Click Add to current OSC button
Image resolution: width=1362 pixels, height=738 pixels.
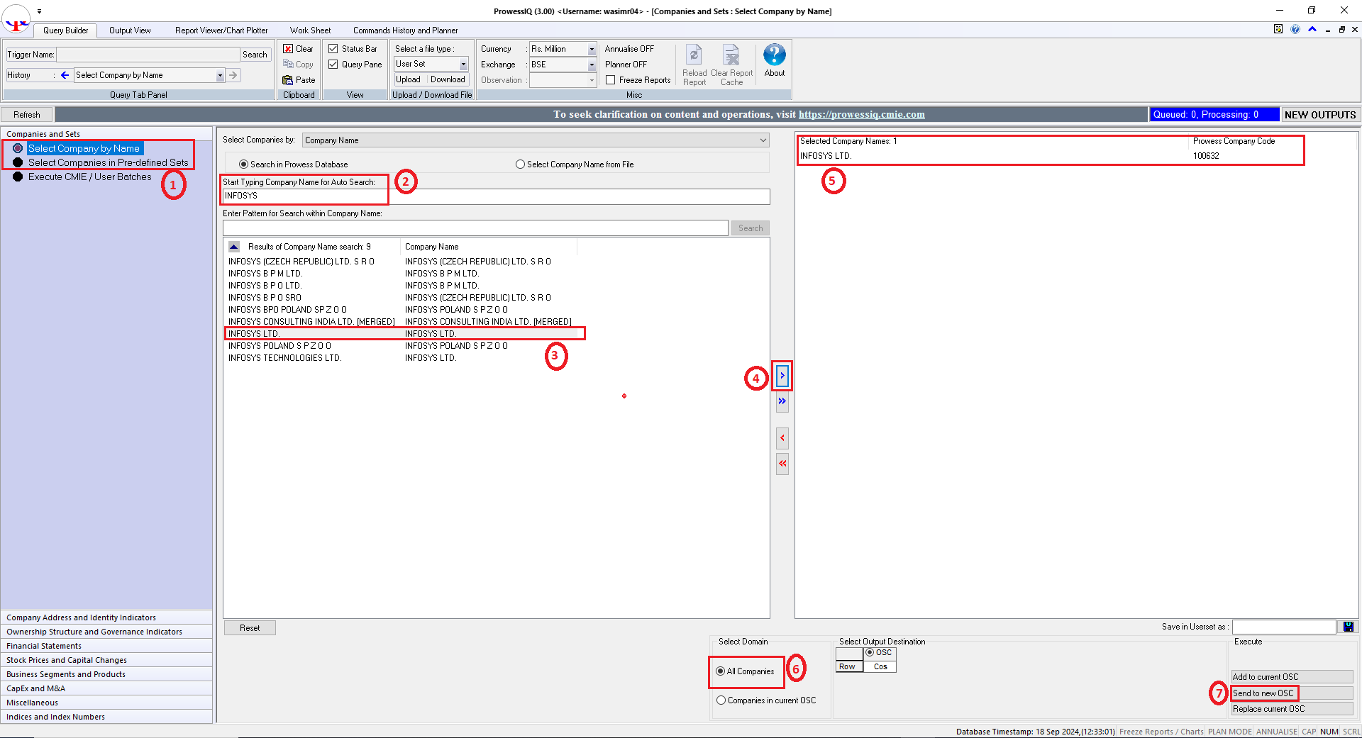coord(1292,677)
